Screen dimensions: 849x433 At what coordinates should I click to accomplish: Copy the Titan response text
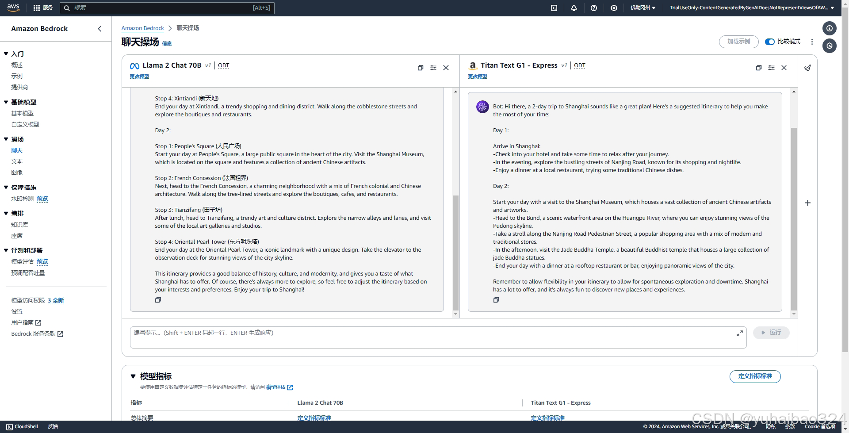(x=496, y=300)
